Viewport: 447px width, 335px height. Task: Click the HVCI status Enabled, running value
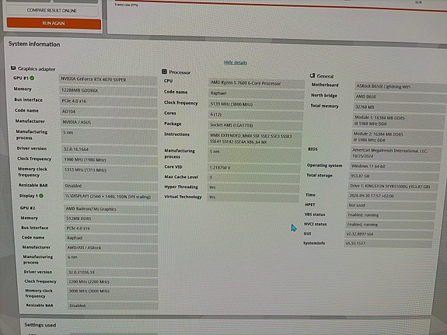(389, 225)
